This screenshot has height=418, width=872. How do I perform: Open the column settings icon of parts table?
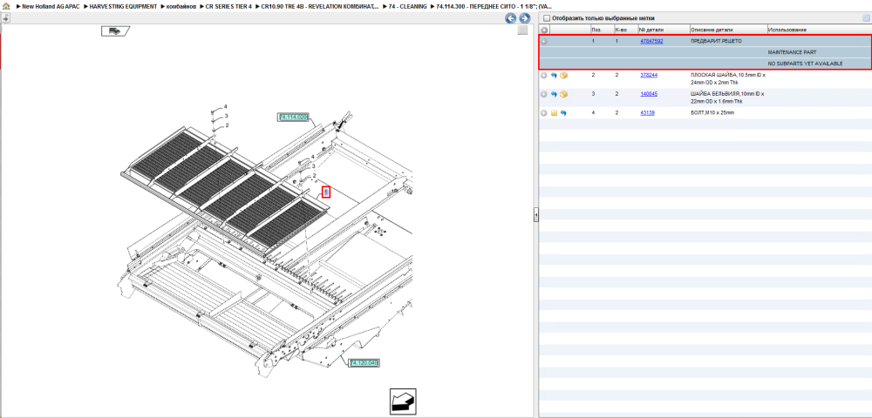coord(866,18)
